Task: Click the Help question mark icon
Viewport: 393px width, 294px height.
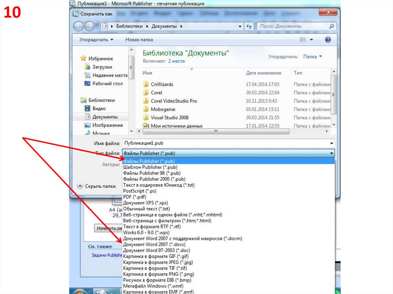Action: point(327,40)
